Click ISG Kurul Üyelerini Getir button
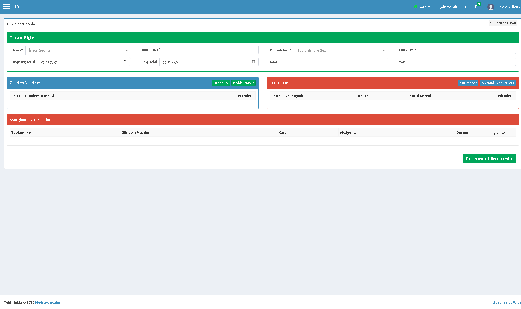Image resolution: width=521 pixels, height=309 pixels. click(498, 83)
